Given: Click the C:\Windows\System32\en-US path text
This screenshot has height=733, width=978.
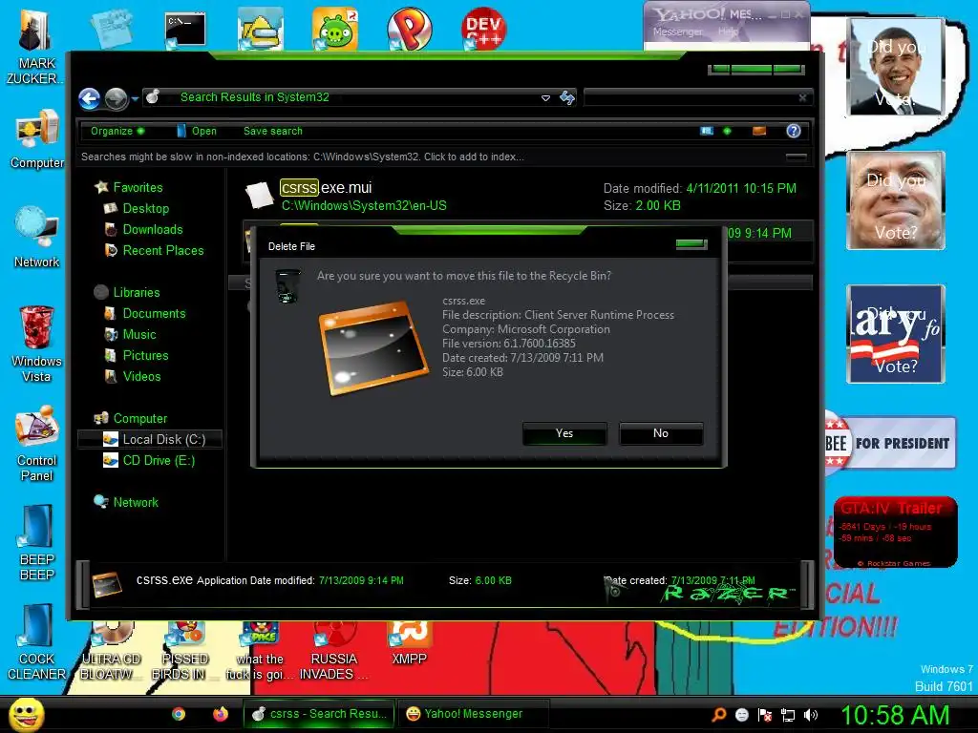Looking at the screenshot, I should click(x=364, y=206).
